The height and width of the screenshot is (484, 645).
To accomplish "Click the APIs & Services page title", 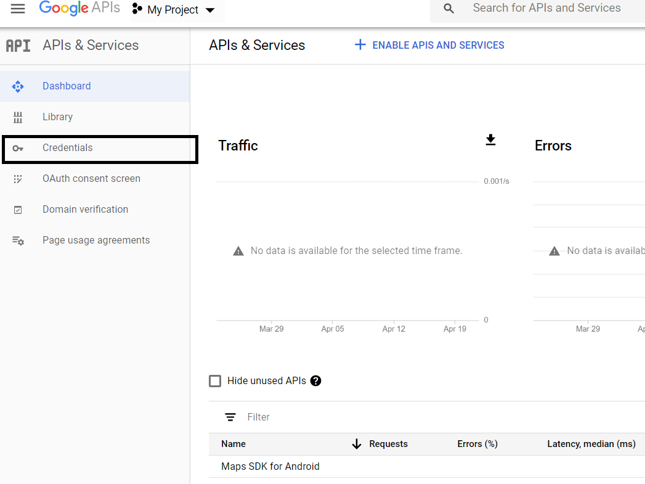I will tap(257, 45).
